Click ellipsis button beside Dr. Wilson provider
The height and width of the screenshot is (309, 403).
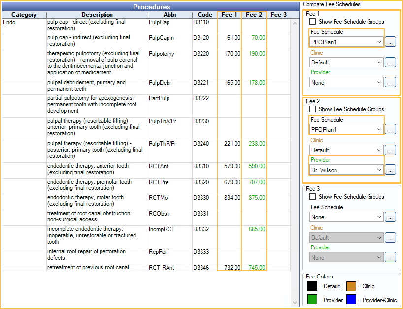click(x=390, y=170)
